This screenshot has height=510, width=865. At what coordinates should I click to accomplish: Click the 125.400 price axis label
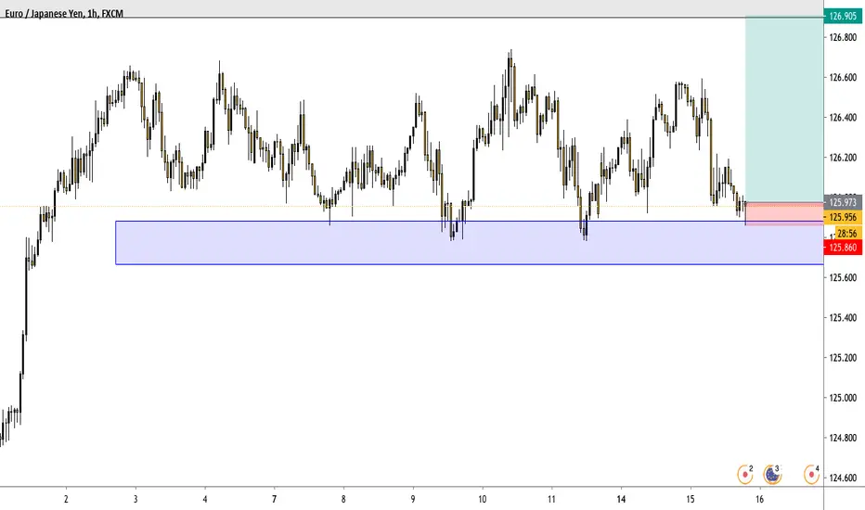tap(843, 317)
